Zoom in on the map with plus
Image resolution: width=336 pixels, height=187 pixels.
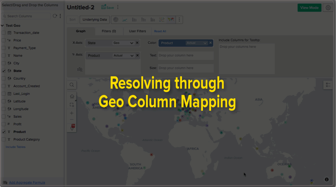(72, 113)
